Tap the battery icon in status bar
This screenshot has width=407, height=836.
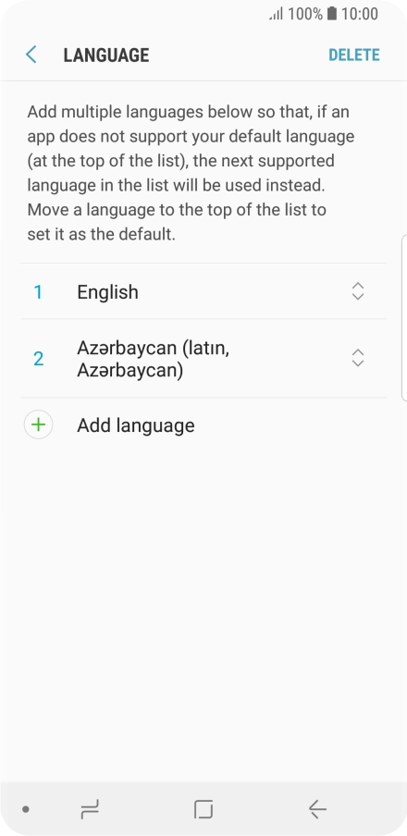(x=332, y=13)
